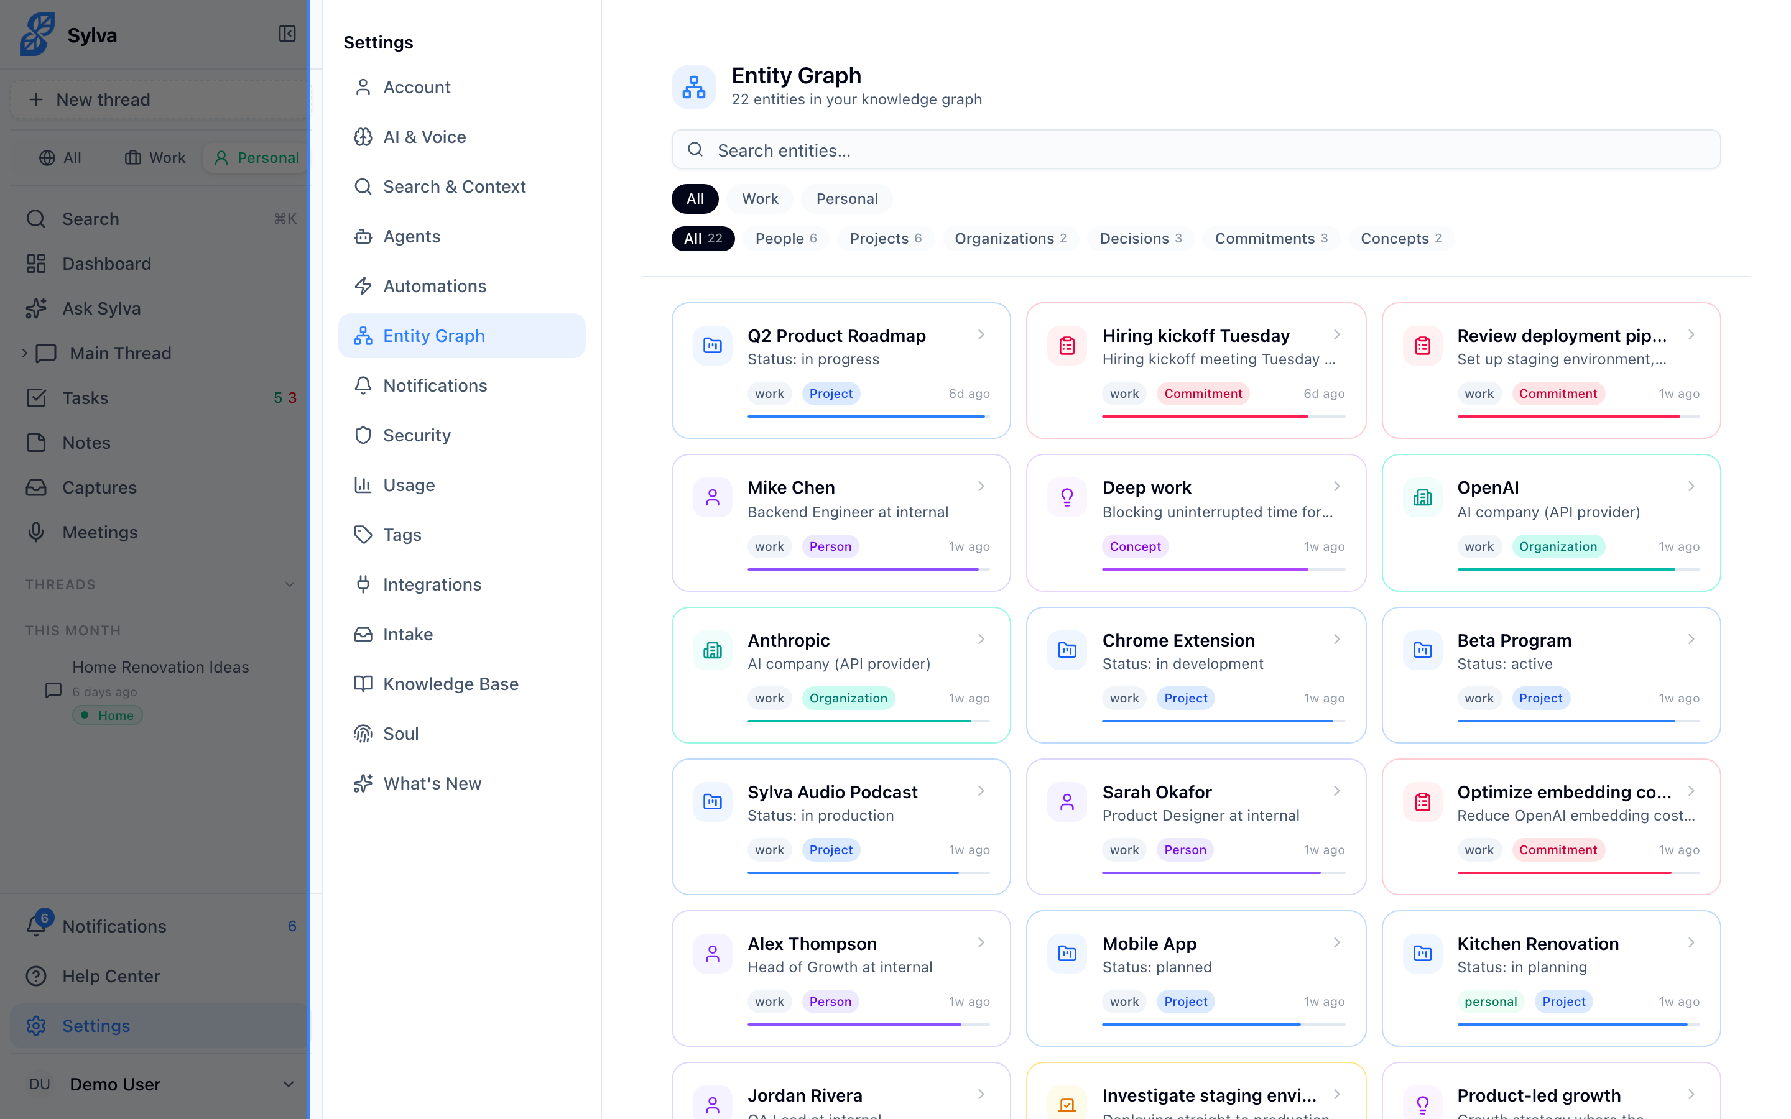Open Home Renovation Ideas thread
Viewport: 1791px width, 1119px height.
(160, 667)
